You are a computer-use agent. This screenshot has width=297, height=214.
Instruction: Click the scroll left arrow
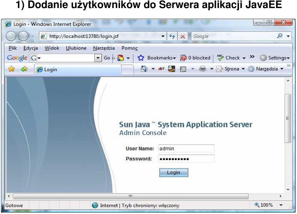click(9, 196)
